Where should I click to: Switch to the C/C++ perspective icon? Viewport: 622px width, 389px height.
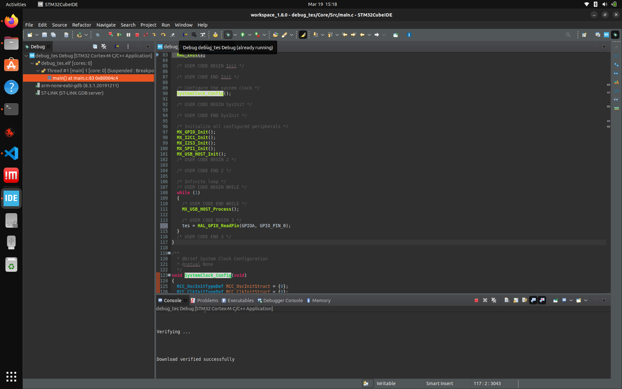(598, 35)
